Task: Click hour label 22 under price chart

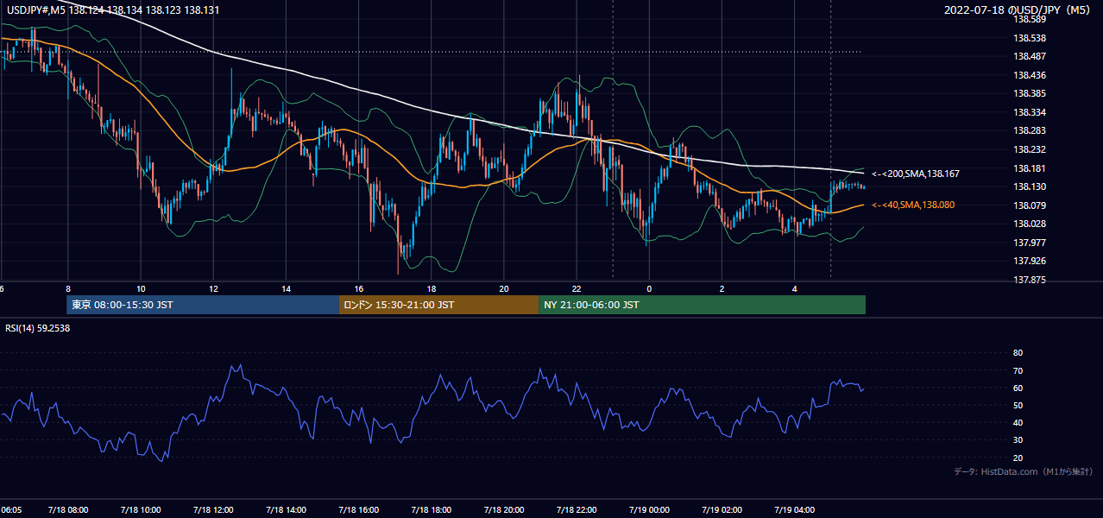Action: [577, 288]
